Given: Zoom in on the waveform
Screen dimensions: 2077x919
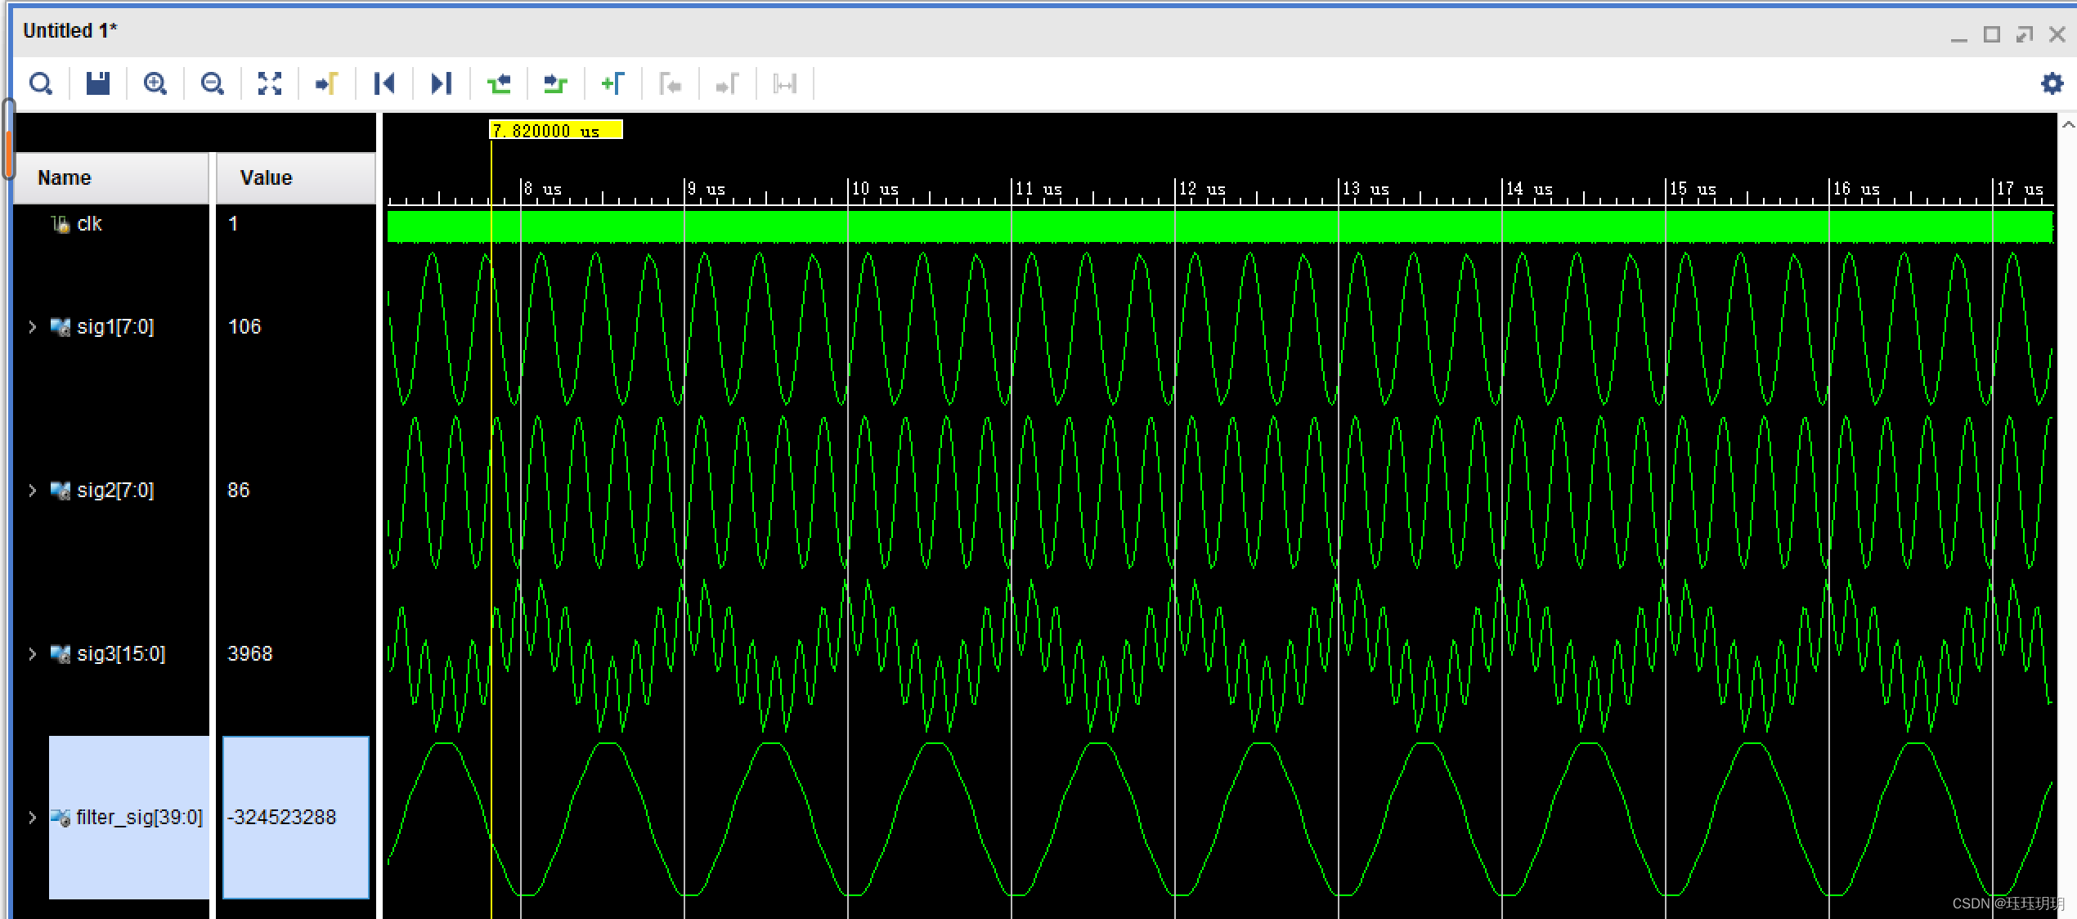Looking at the screenshot, I should point(155,83).
